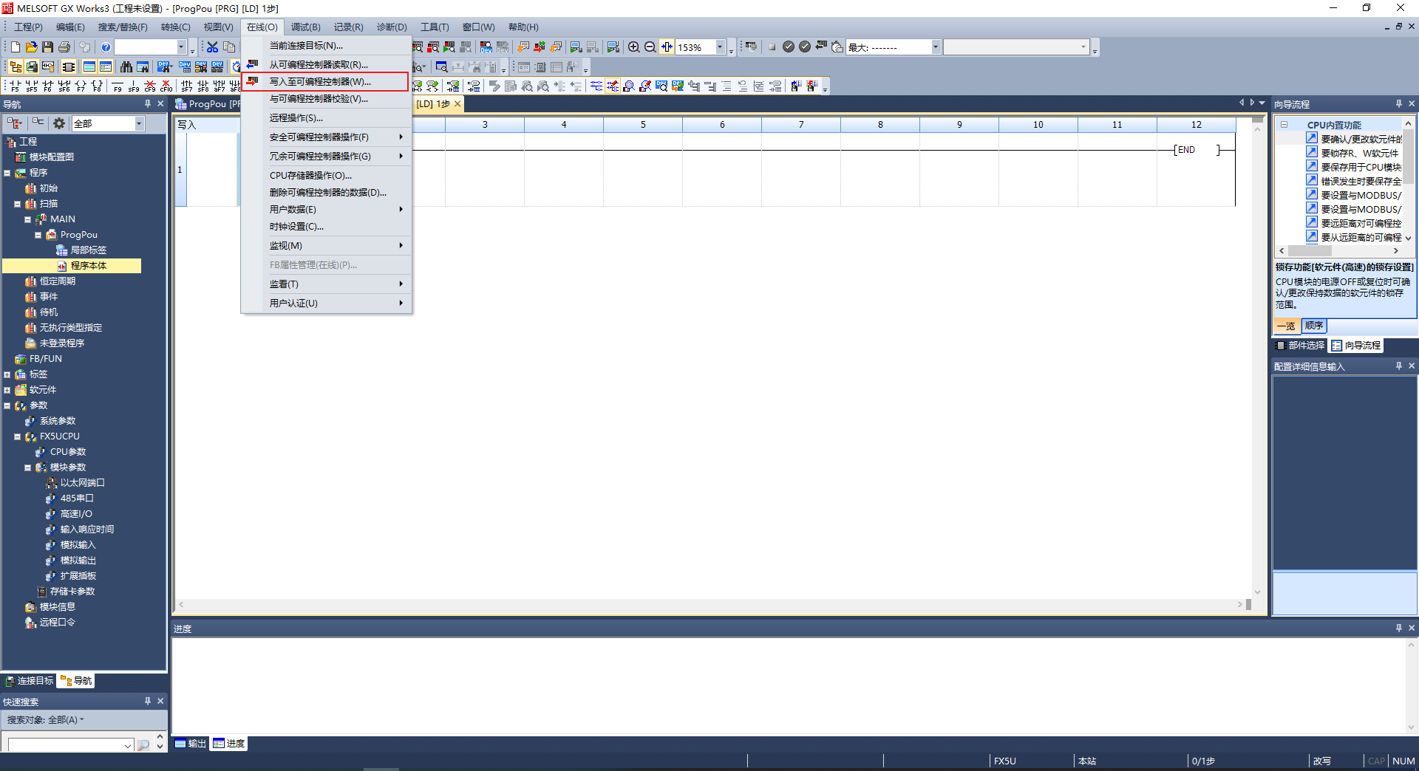Click the binoculars Find icon

(x=126, y=67)
